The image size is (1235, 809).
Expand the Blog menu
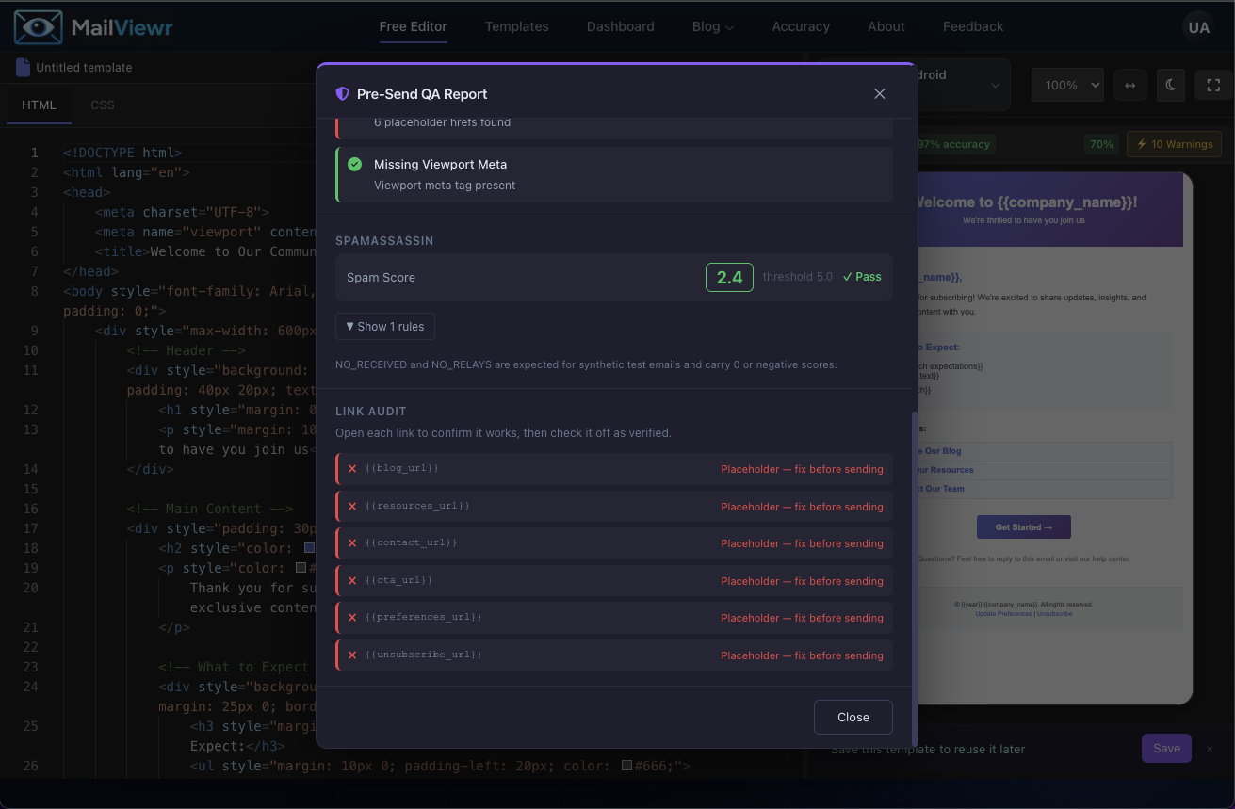[713, 26]
